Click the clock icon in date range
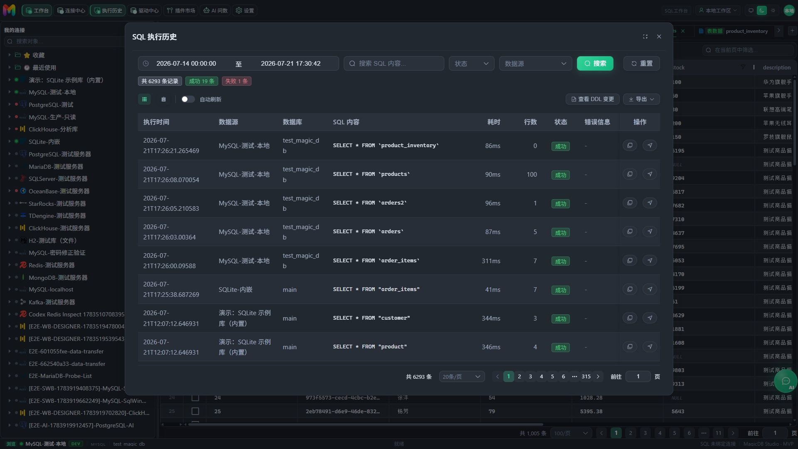This screenshot has width=798, height=449. [146, 64]
